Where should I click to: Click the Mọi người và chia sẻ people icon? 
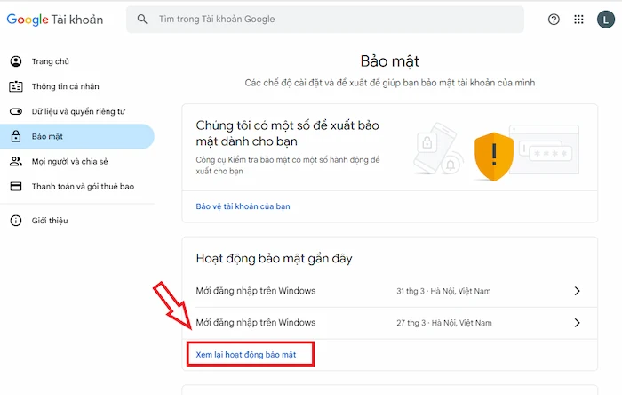tap(16, 162)
